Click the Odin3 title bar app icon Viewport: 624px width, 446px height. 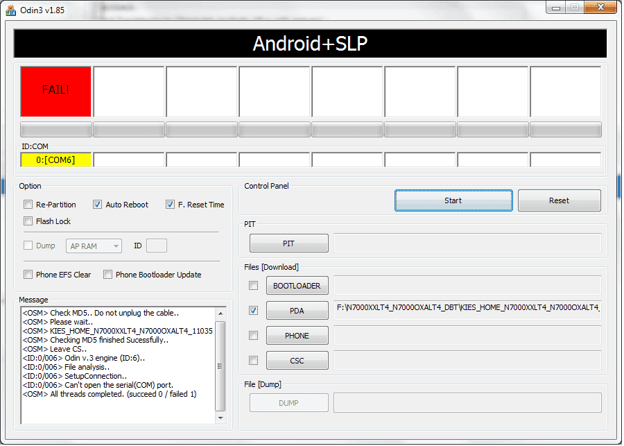pos(10,10)
